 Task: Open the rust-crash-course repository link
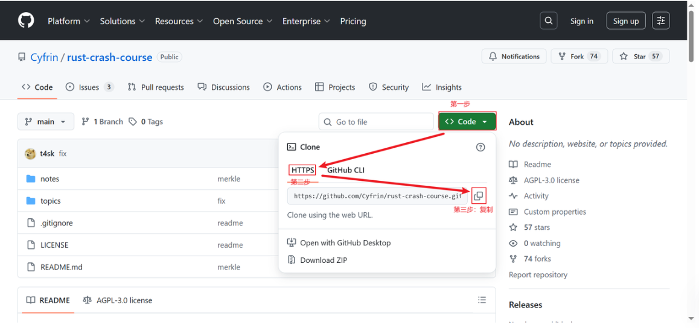(110, 57)
